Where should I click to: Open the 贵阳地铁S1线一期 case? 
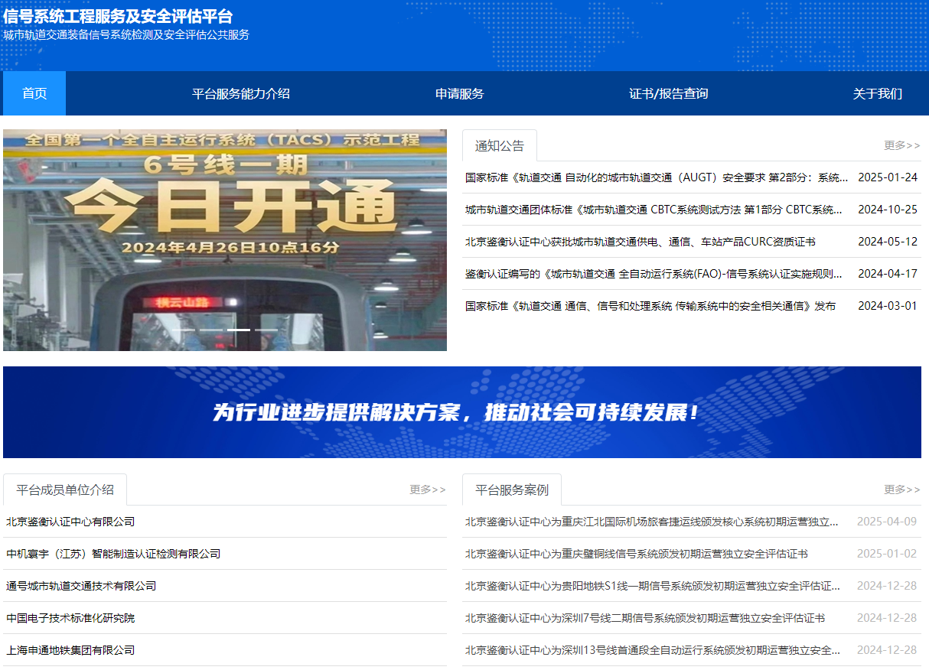653,586
